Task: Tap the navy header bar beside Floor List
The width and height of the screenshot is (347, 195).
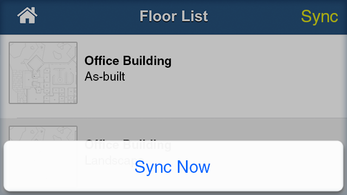Action: coord(254,17)
